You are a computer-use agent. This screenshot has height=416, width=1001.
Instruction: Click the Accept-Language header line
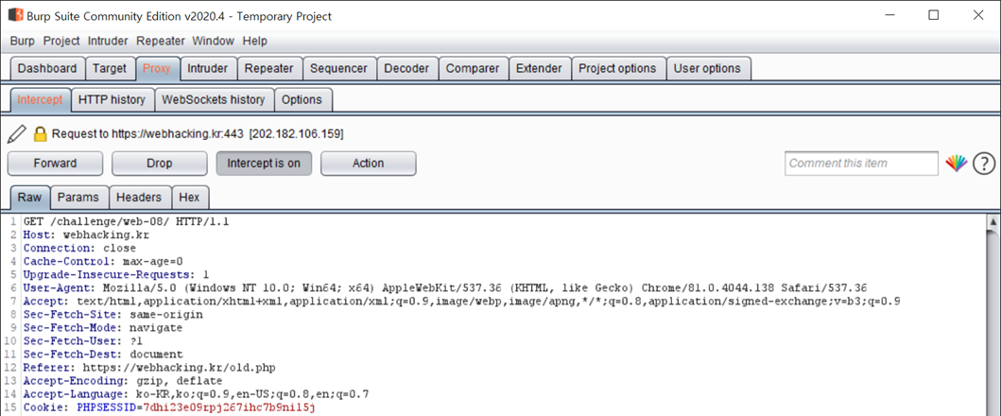click(x=196, y=393)
